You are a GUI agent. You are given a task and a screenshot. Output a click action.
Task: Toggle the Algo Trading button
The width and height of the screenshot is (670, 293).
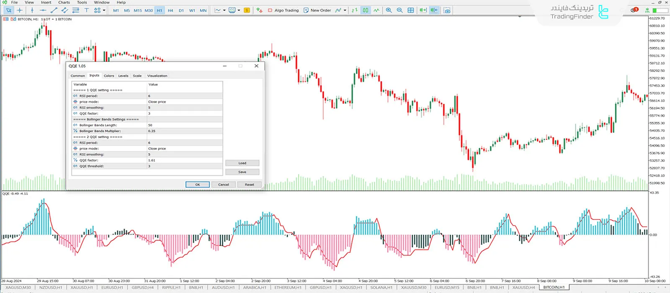(283, 10)
